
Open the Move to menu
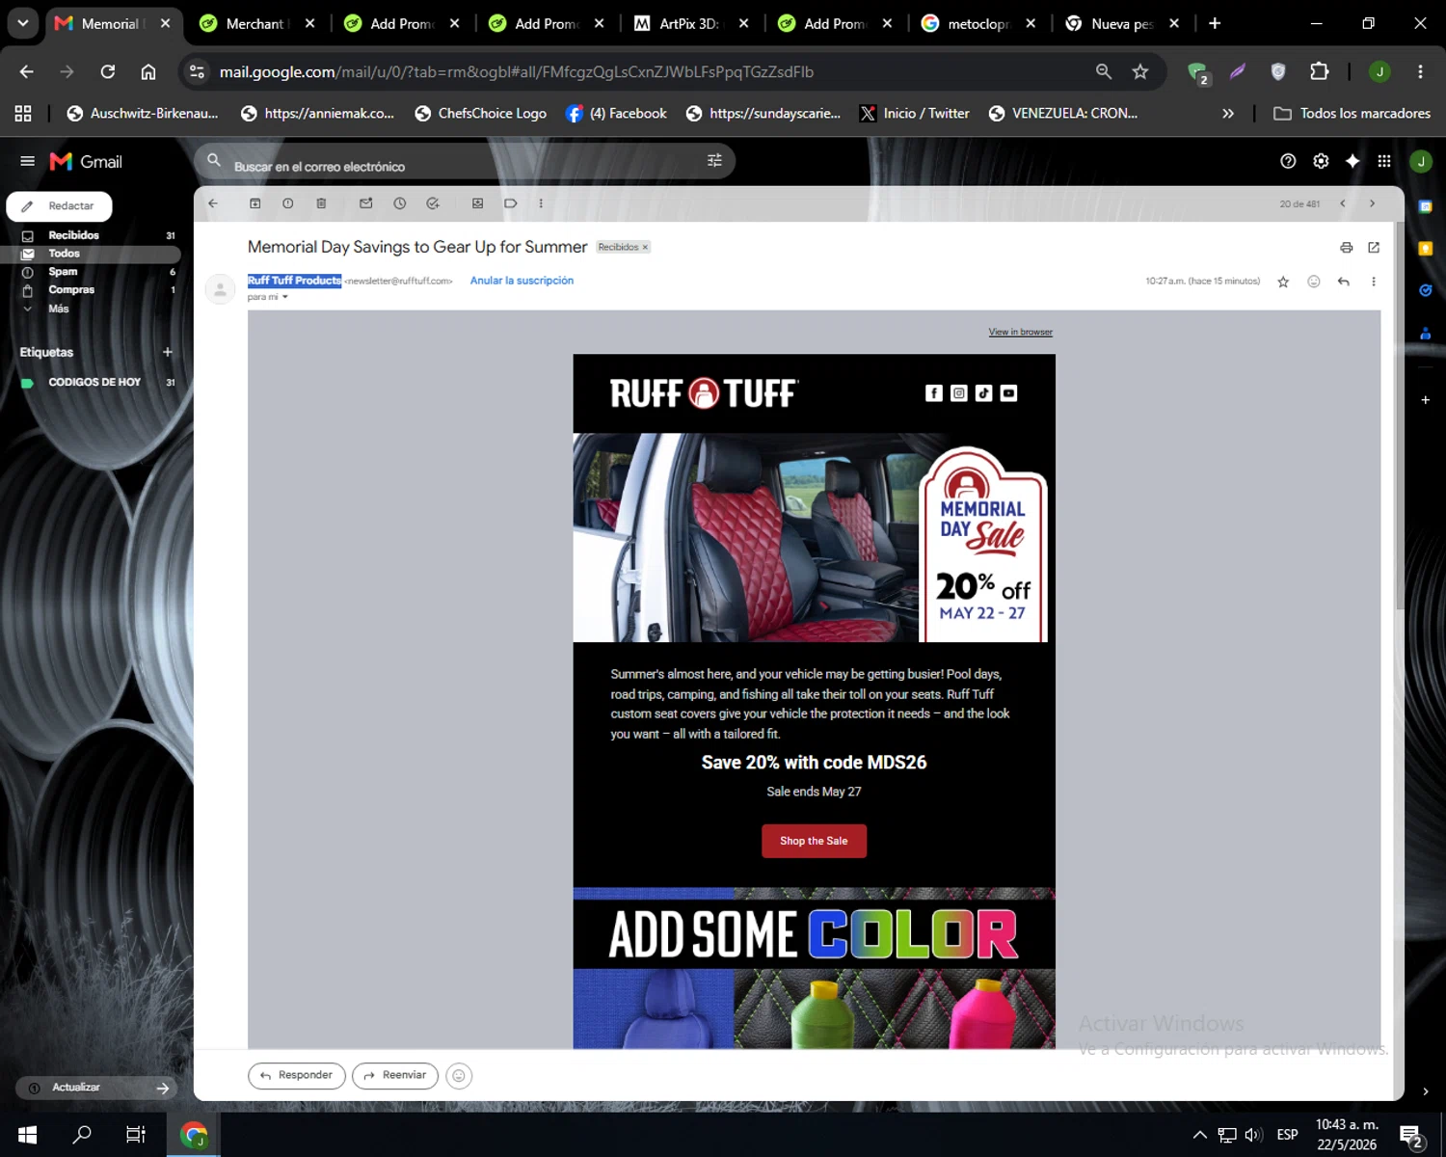click(477, 203)
